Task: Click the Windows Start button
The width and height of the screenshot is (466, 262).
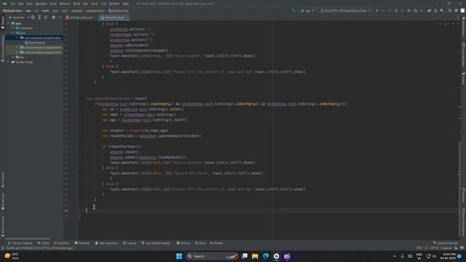Action: click(179, 256)
